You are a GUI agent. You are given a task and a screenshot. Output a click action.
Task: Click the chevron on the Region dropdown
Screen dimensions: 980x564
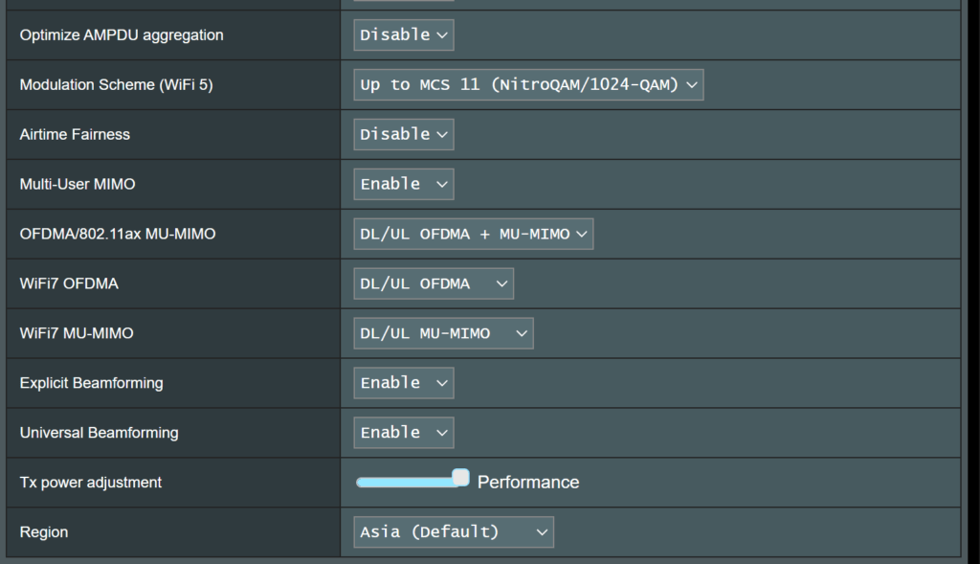pos(542,532)
